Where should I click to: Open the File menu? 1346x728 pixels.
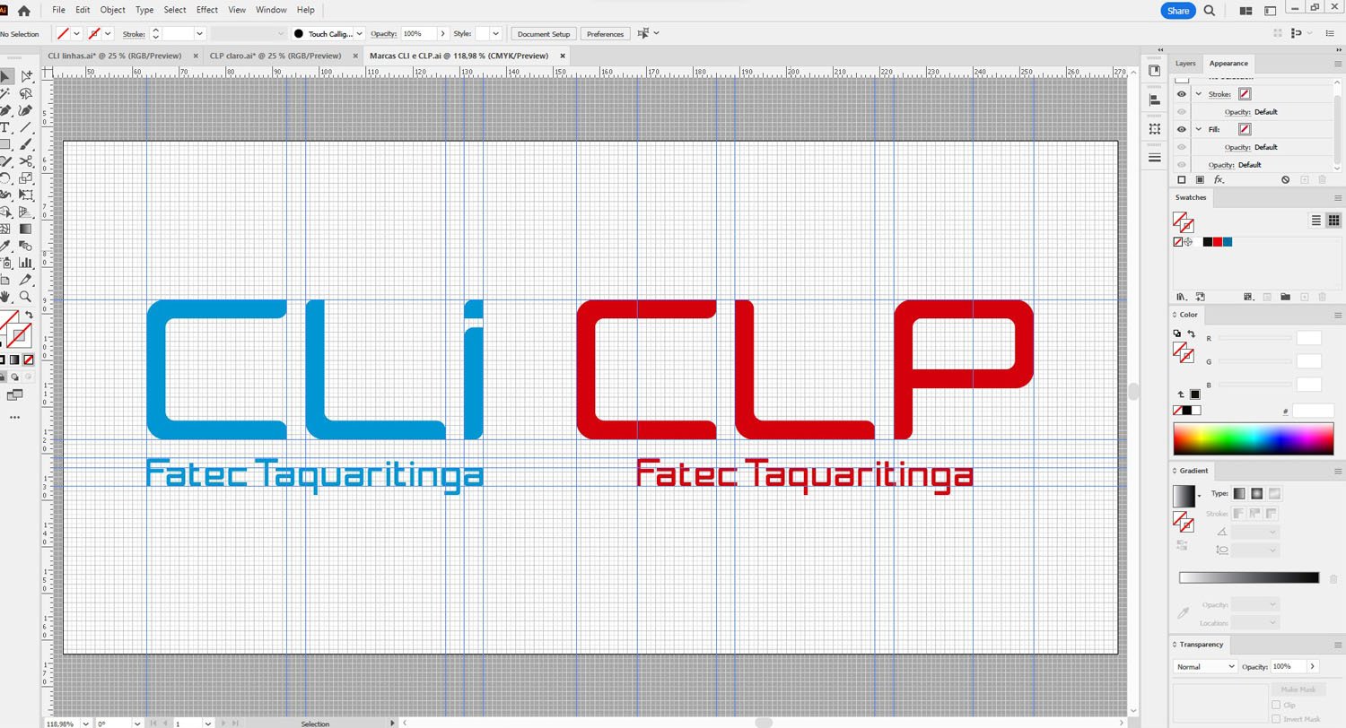[x=58, y=10]
